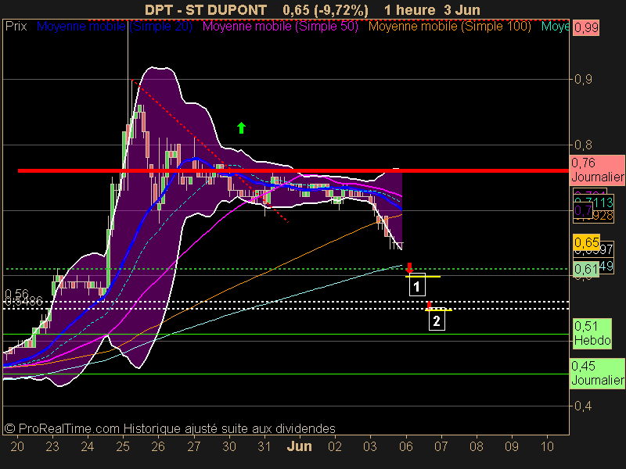Click the price change "0,65 (-9,72%)" in header
Image resolution: width=626 pixels, height=469 pixels.
coord(326,10)
